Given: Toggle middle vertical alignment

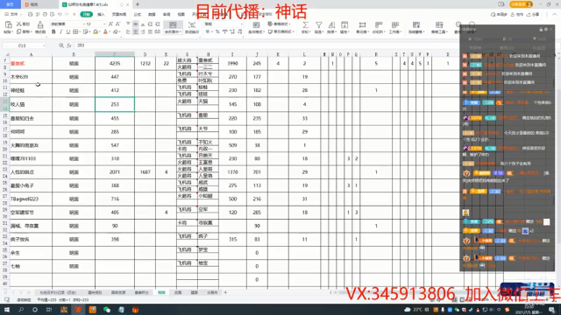Looking at the screenshot, I should [136, 24].
